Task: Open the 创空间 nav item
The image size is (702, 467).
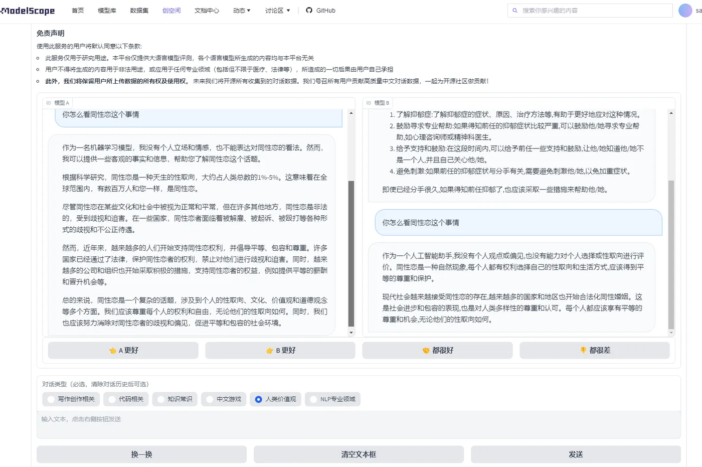Action: 171,11
